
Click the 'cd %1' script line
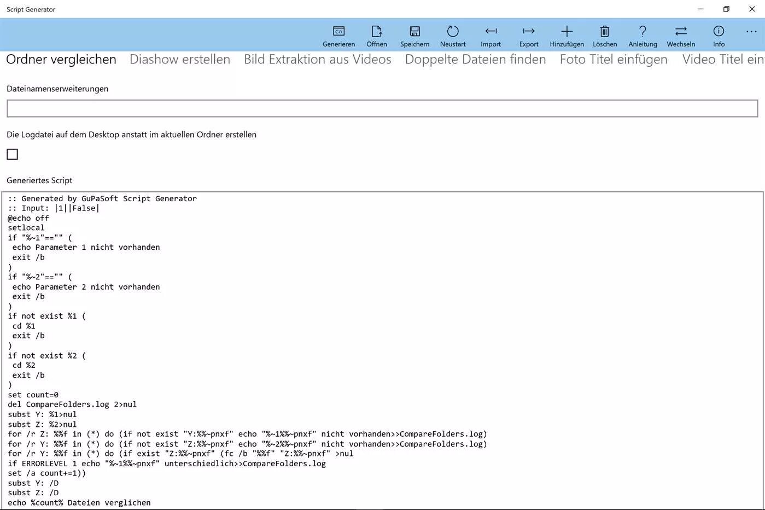click(x=24, y=326)
